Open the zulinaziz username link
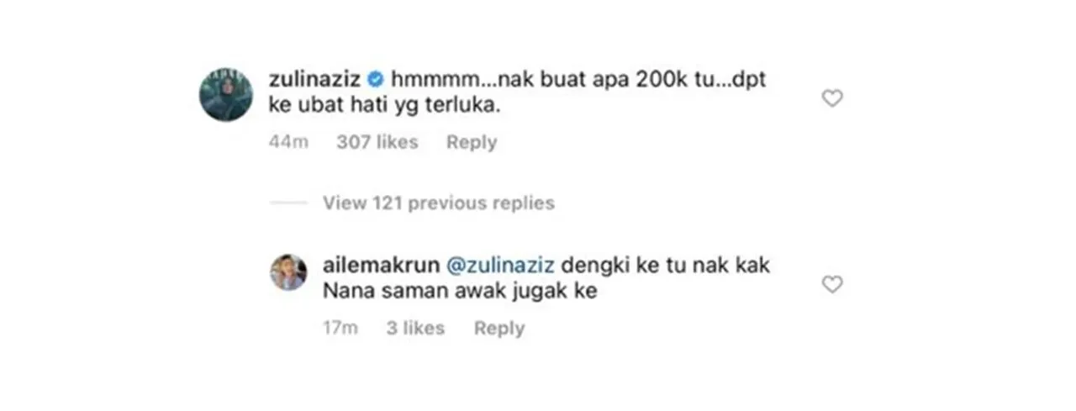 pos(315,80)
